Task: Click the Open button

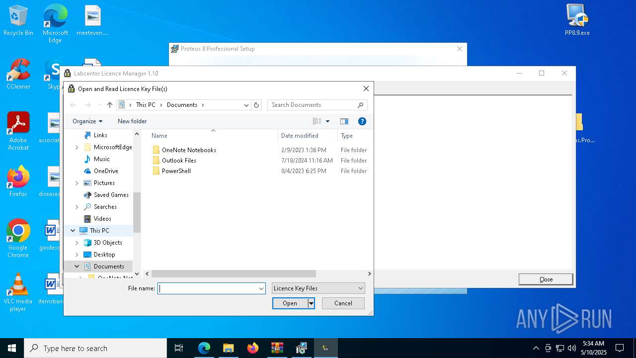Action: tap(290, 303)
